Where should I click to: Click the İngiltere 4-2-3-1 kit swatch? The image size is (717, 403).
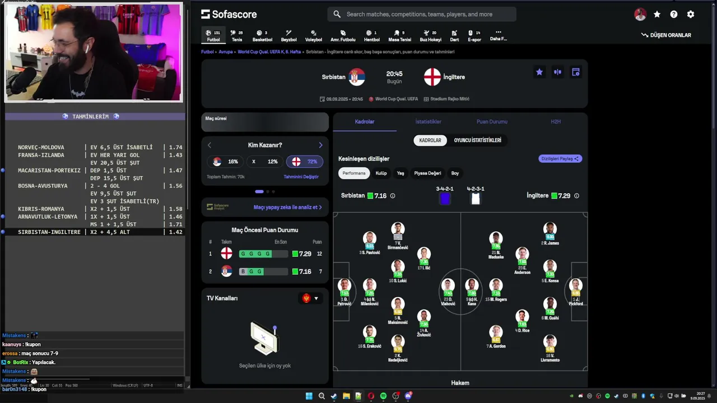point(476,198)
